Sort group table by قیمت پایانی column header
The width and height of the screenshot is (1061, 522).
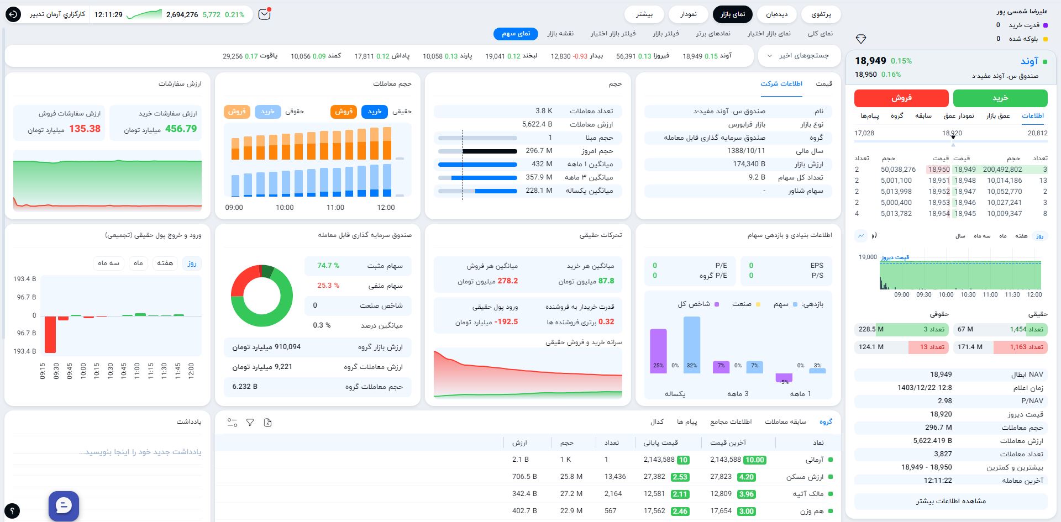pos(660,442)
